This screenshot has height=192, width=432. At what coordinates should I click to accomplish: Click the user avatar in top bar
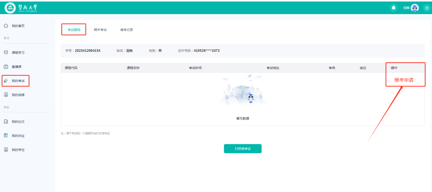coord(415,8)
